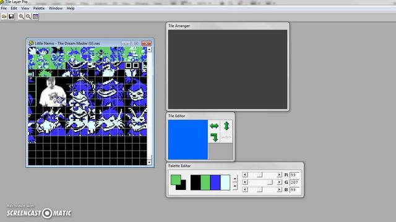Click the green foreground color swatch

pos(176,179)
